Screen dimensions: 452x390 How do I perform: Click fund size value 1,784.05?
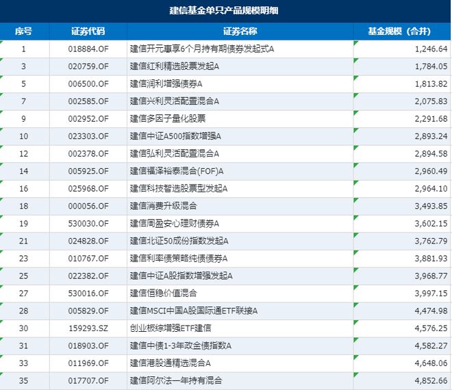pos(431,66)
